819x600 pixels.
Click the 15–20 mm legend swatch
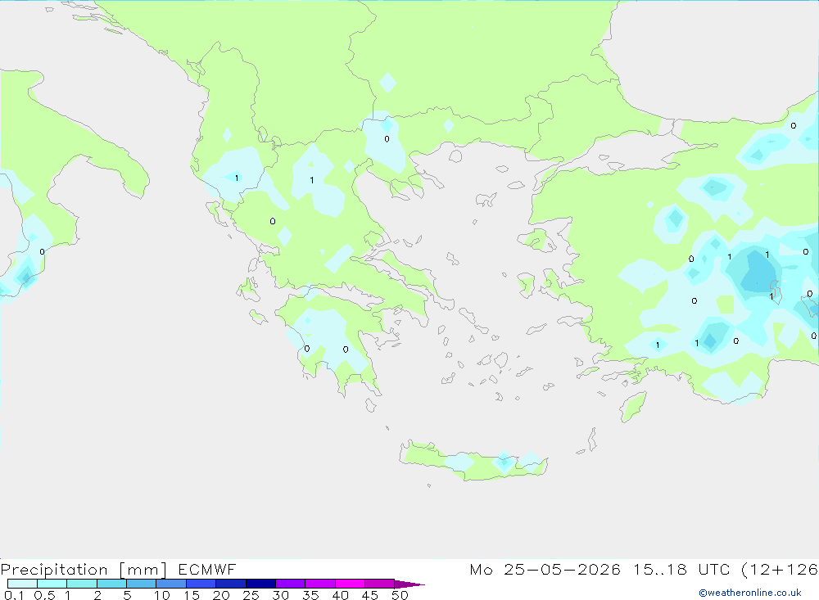[201, 584]
